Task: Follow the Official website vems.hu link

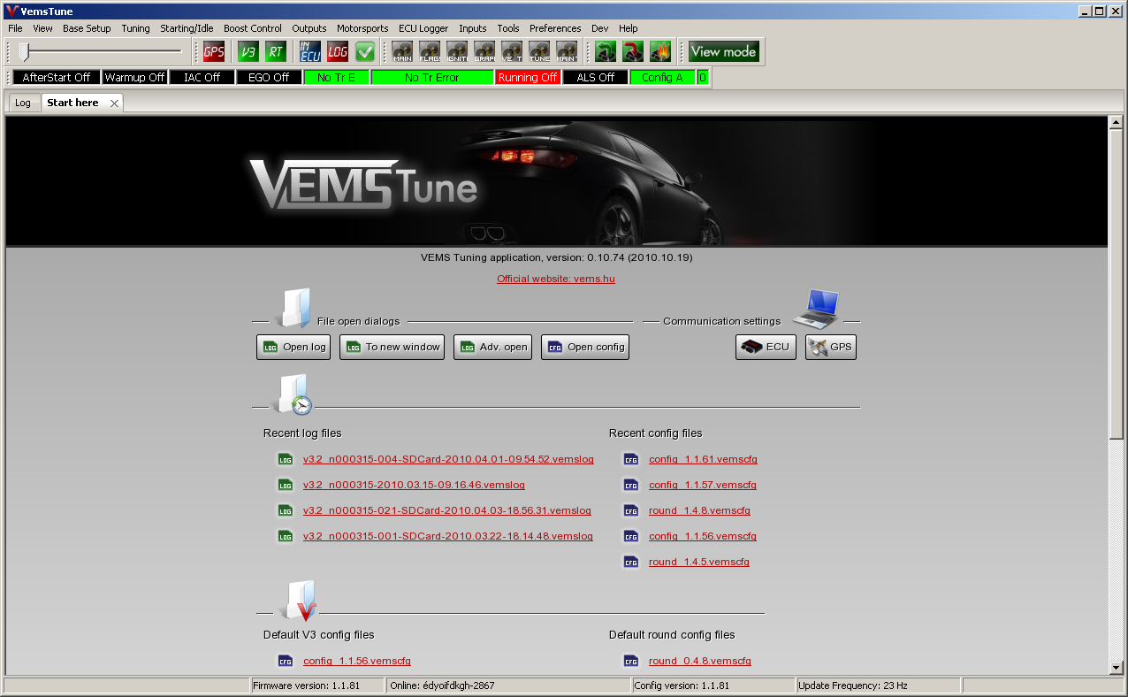Action: tap(555, 279)
